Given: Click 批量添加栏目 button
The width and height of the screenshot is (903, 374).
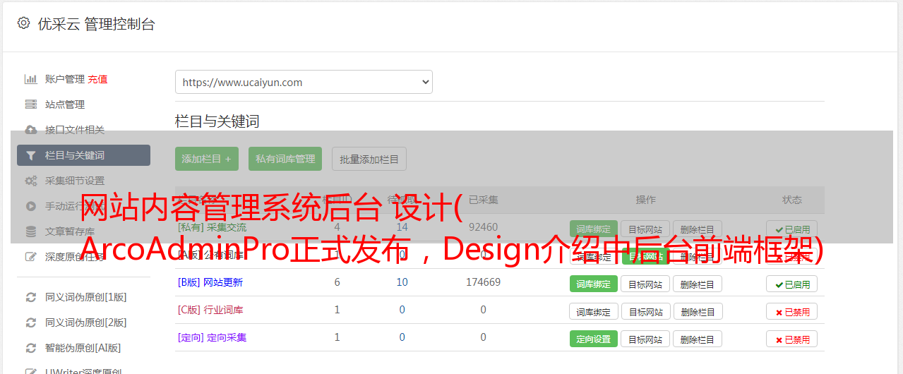Looking at the screenshot, I should pos(369,159).
